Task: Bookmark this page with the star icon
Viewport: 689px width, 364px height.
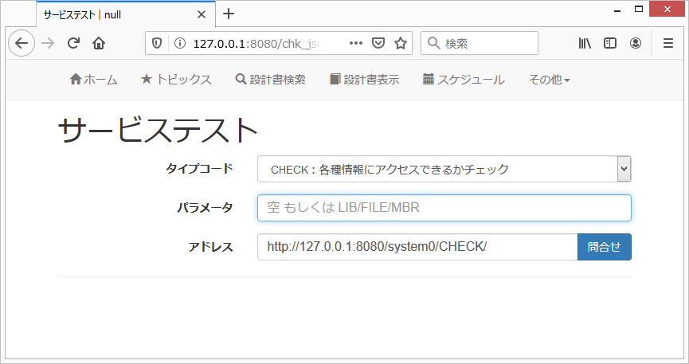Action: coord(401,43)
